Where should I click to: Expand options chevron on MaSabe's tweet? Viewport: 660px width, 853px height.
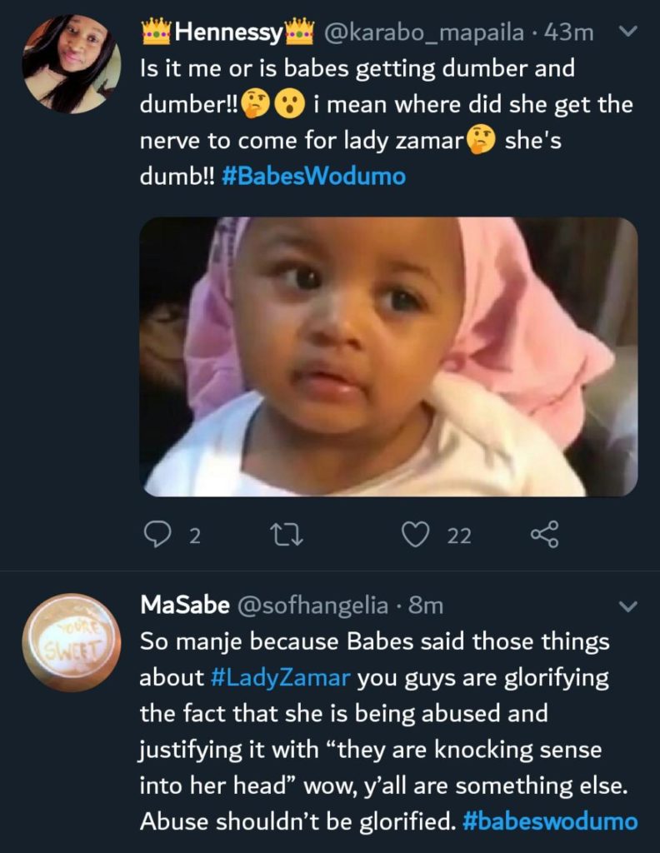pyautogui.click(x=629, y=606)
